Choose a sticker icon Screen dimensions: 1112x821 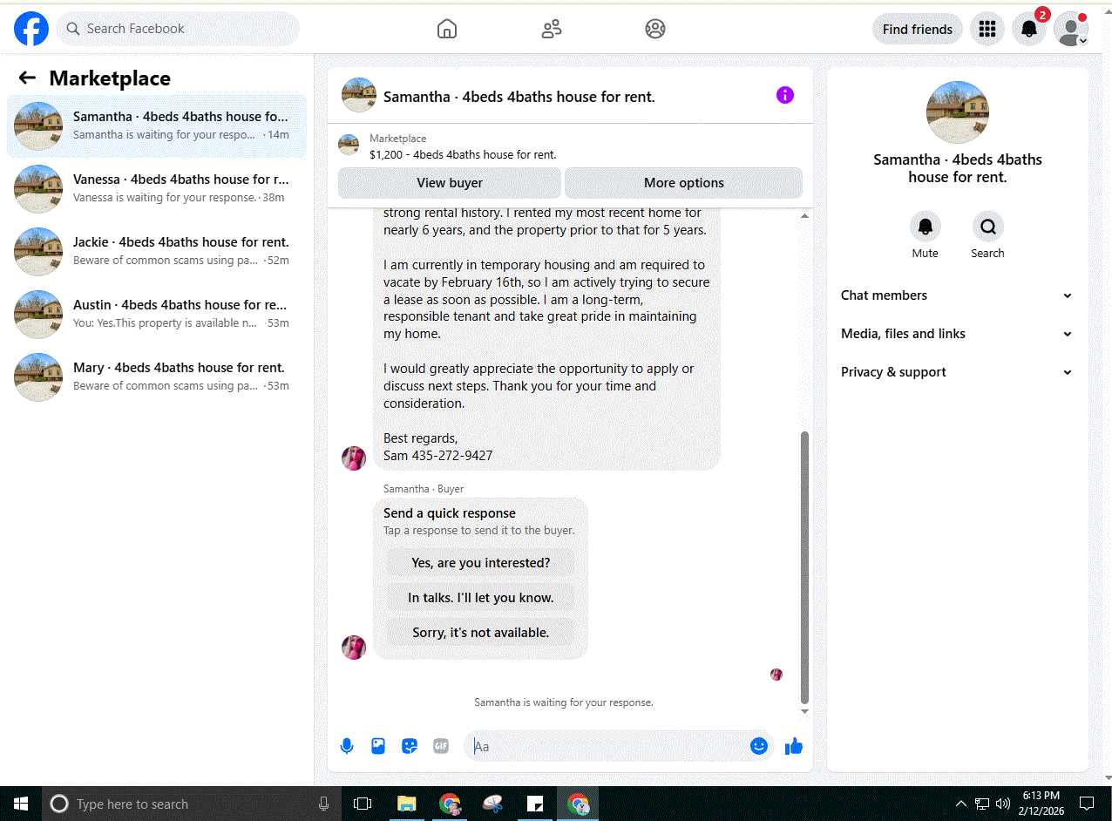click(410, 746)
